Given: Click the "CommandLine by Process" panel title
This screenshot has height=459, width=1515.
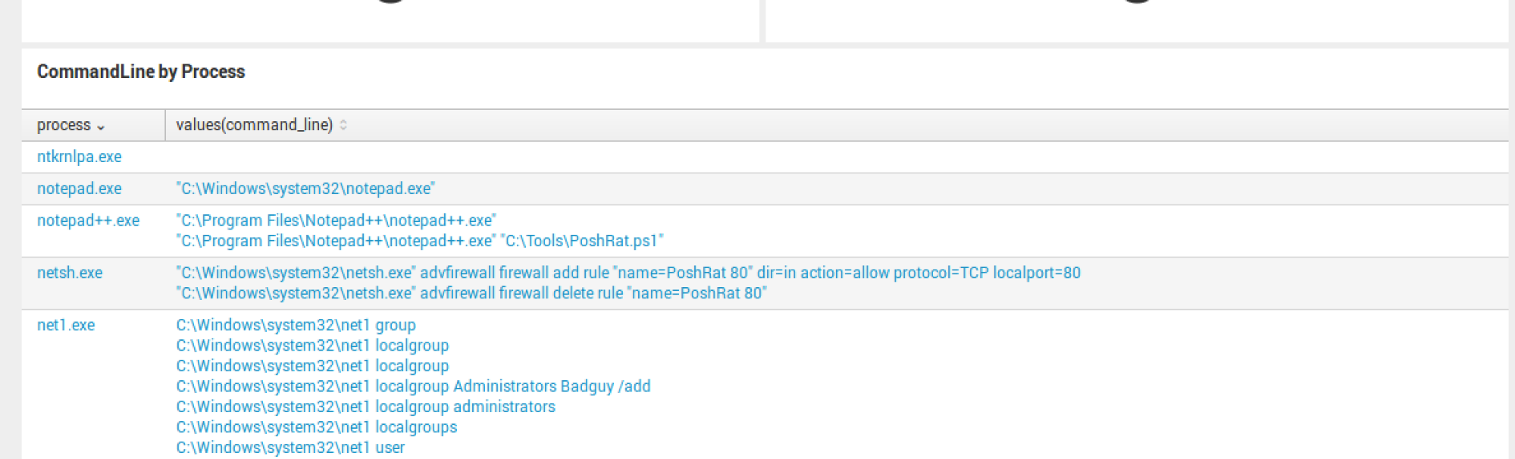Looking at the screenshot, I should click(x=141, y=72).
